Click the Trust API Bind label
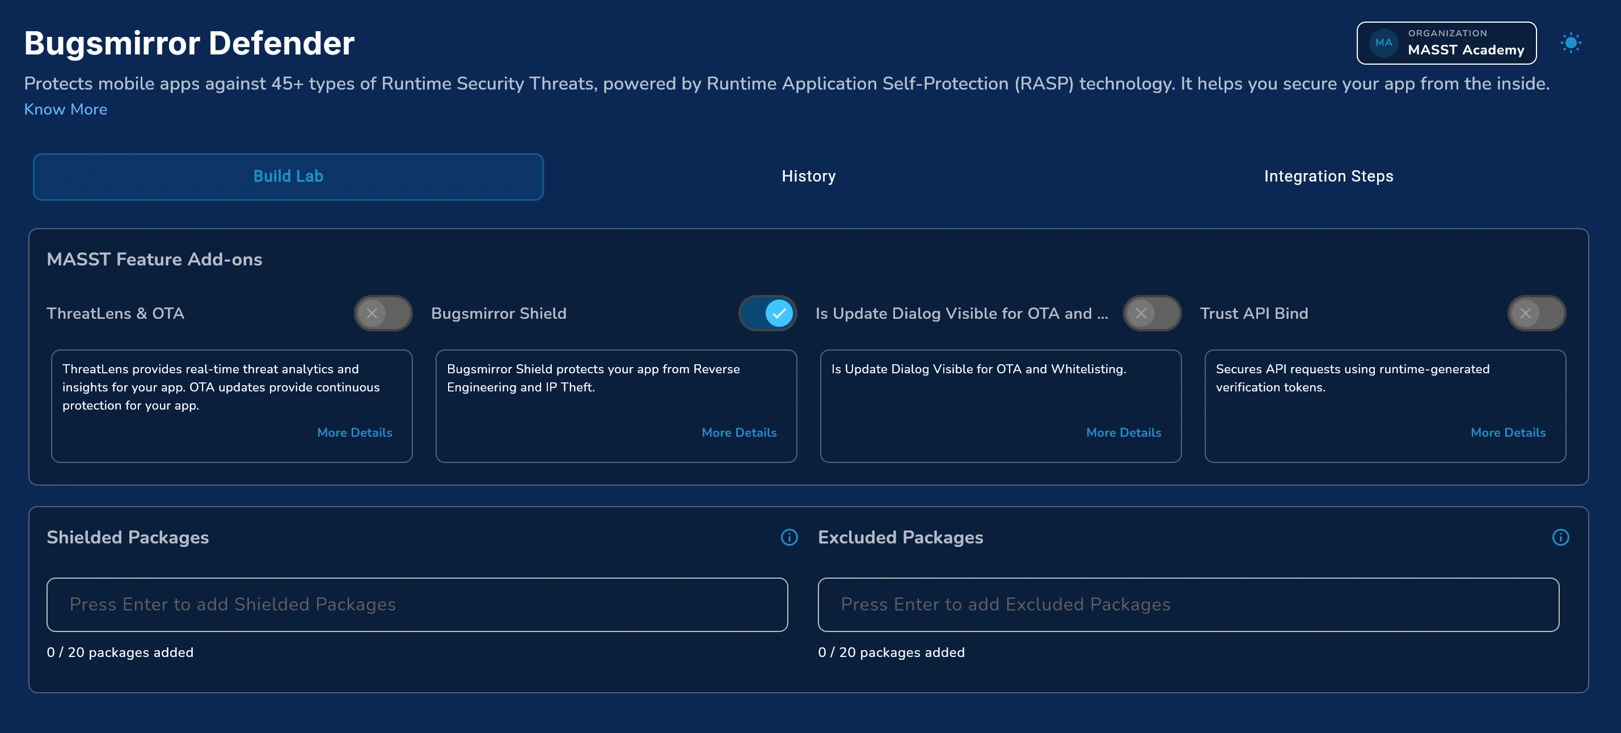The image size is (1621, 733). point(1253,313)
